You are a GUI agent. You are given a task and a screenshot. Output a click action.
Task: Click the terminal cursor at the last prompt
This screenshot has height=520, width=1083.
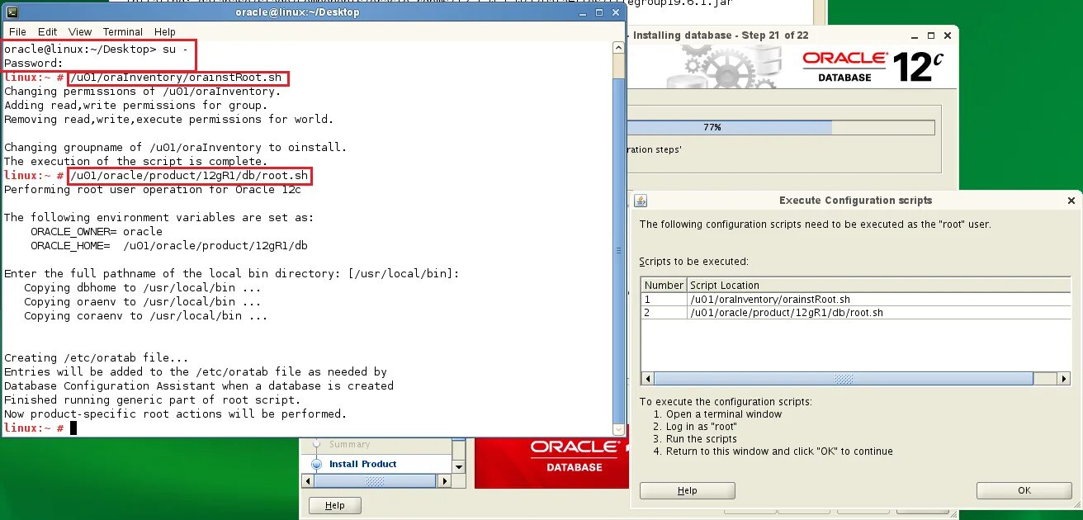tap(73, 428)
